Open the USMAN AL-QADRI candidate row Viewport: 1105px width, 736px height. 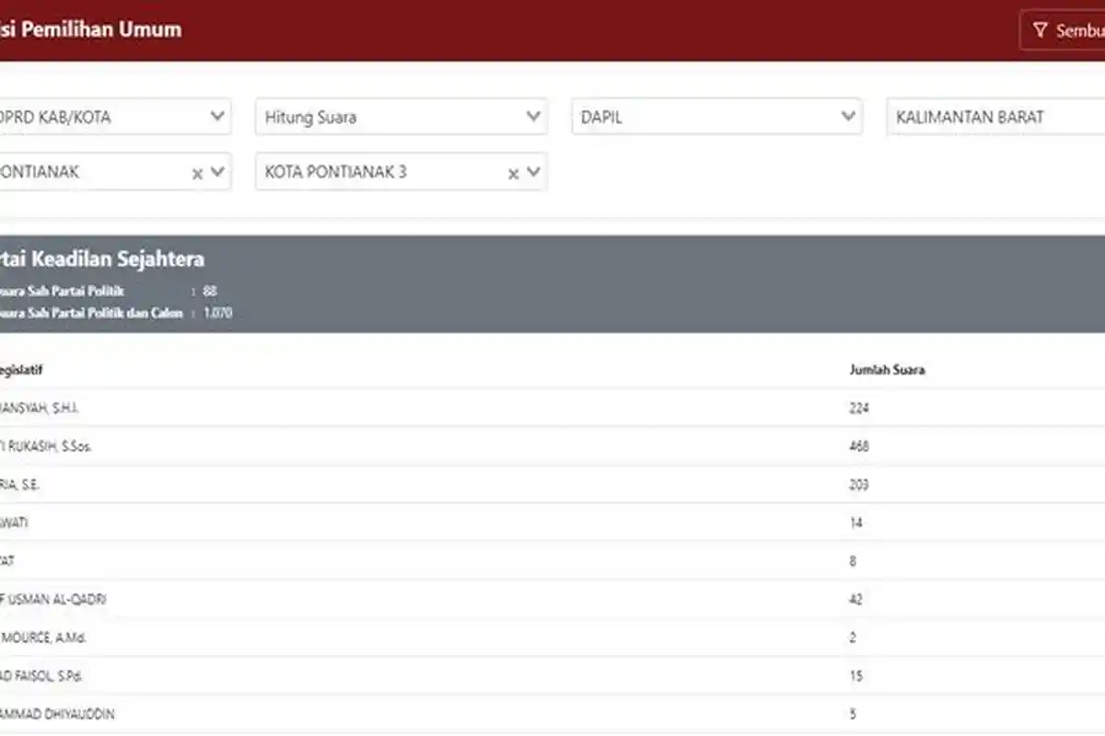(x=368, y=598)
